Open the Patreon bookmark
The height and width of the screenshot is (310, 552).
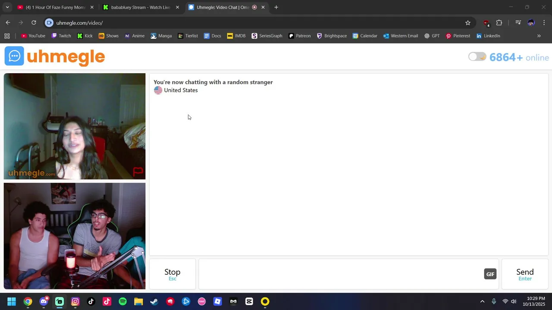click(300, 36)
